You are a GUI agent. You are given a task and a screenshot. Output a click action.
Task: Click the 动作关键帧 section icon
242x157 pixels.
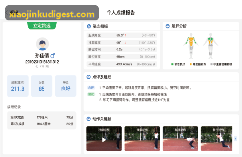tap(89, 119)
